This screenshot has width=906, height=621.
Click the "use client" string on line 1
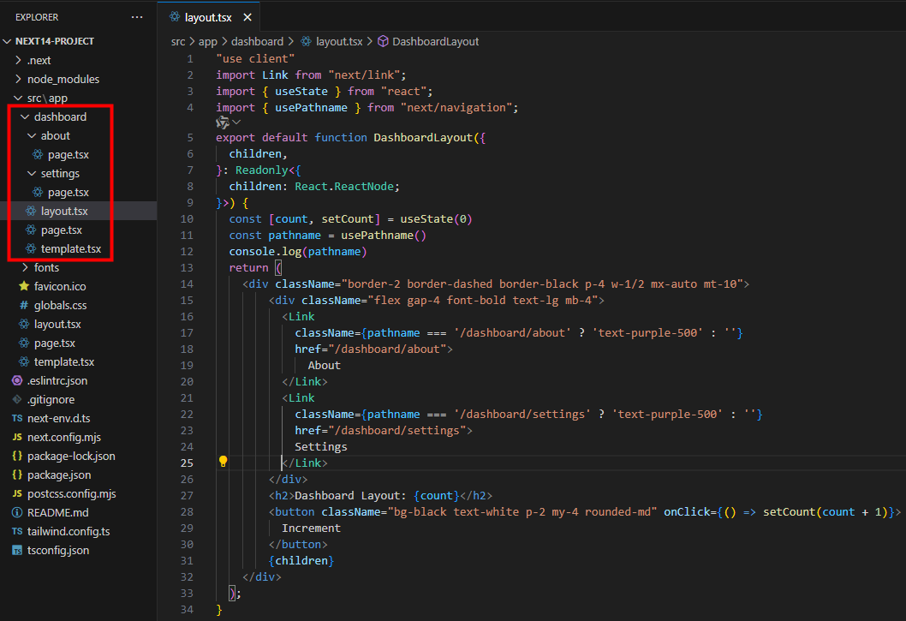255,58
